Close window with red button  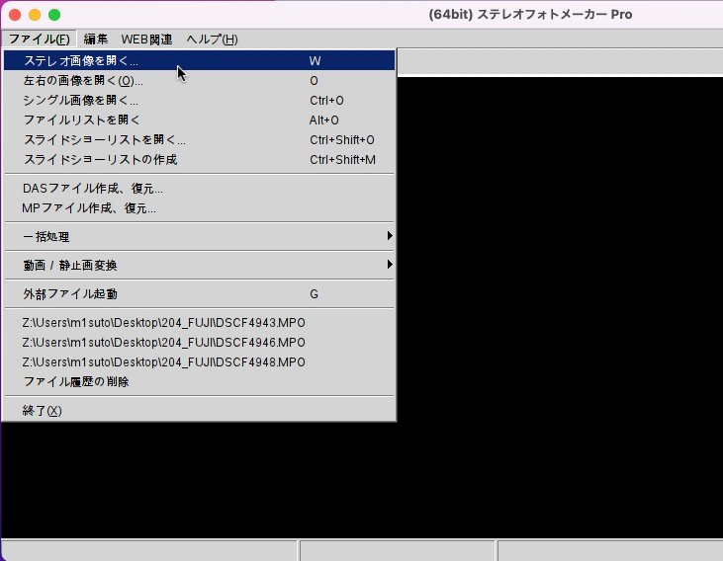click(15, 15)
